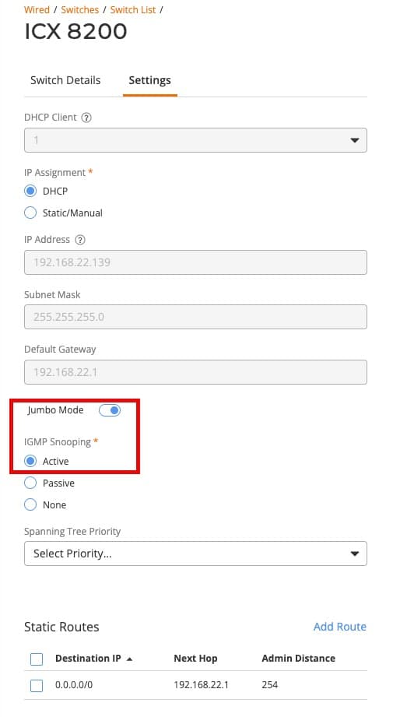Set IGMP Snooping to None

[30, 504]
